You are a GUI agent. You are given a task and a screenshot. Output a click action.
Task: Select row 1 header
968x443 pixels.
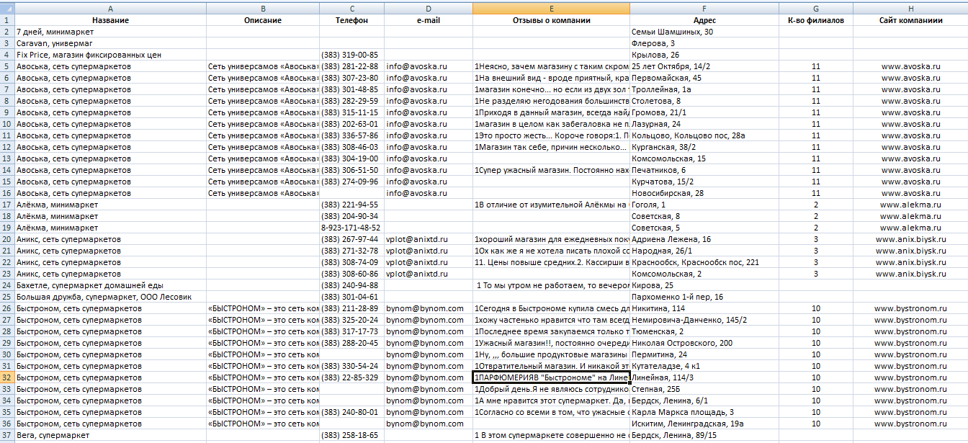tap(7, 20)
